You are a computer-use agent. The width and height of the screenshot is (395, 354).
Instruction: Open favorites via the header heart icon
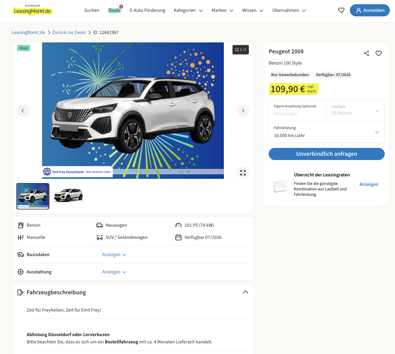point(341,10)
